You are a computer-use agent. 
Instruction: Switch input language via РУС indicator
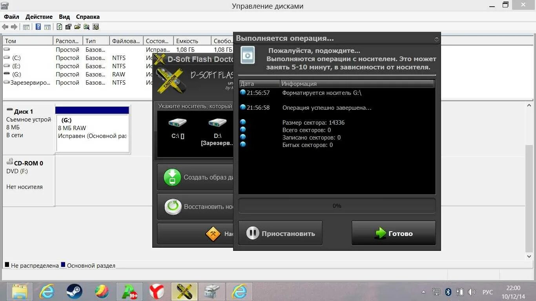[x=488, y=292]
